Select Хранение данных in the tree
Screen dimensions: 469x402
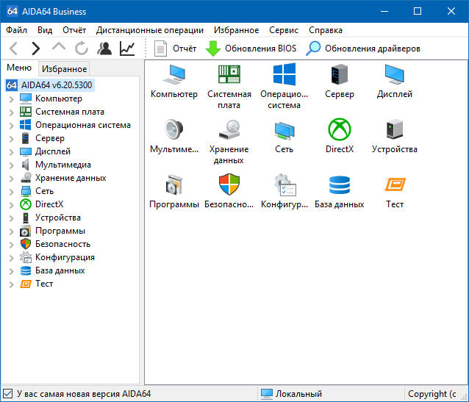71,178
